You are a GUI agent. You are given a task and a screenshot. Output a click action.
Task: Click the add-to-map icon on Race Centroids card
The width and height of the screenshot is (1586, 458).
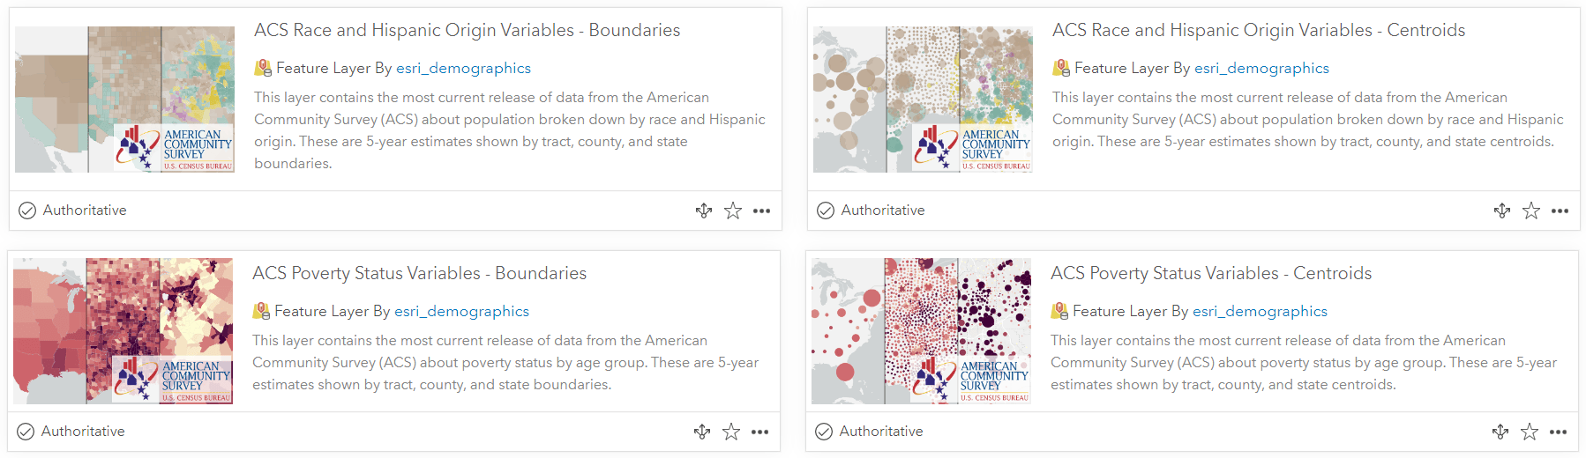point(1502,211)
